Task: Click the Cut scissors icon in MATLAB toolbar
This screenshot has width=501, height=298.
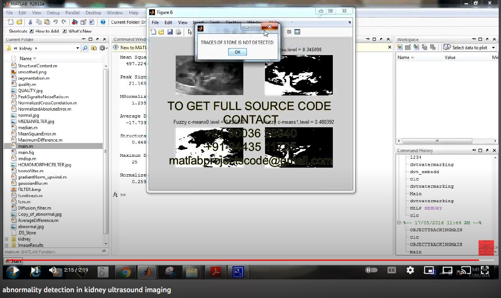Action: click(31, 22)
